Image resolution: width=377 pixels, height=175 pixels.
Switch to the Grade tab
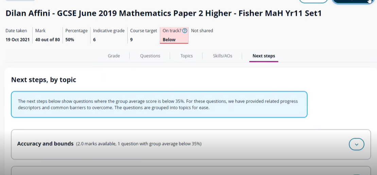click(114, 56)
